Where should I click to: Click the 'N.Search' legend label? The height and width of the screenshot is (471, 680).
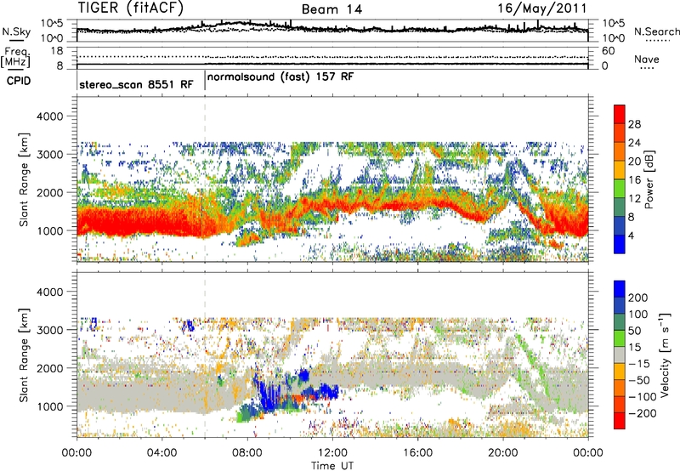[656, 31]
